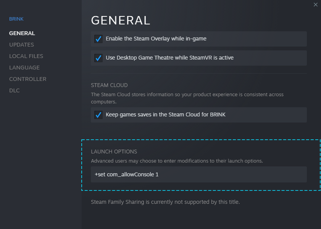Untick the Steam Overlay checkbox
321x229 pixels.
point(98,39)
